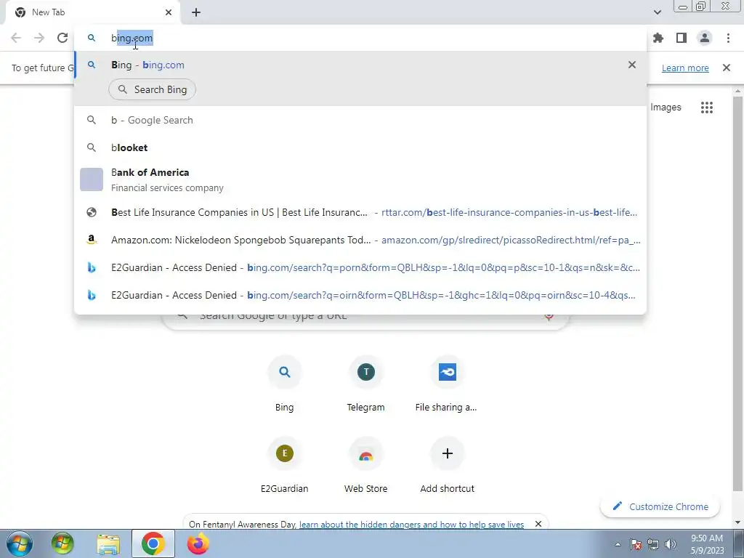Viewport: 744px width, 558px height.
Task: Dismiss the update notification bar
Action: (x=727, y=68)
